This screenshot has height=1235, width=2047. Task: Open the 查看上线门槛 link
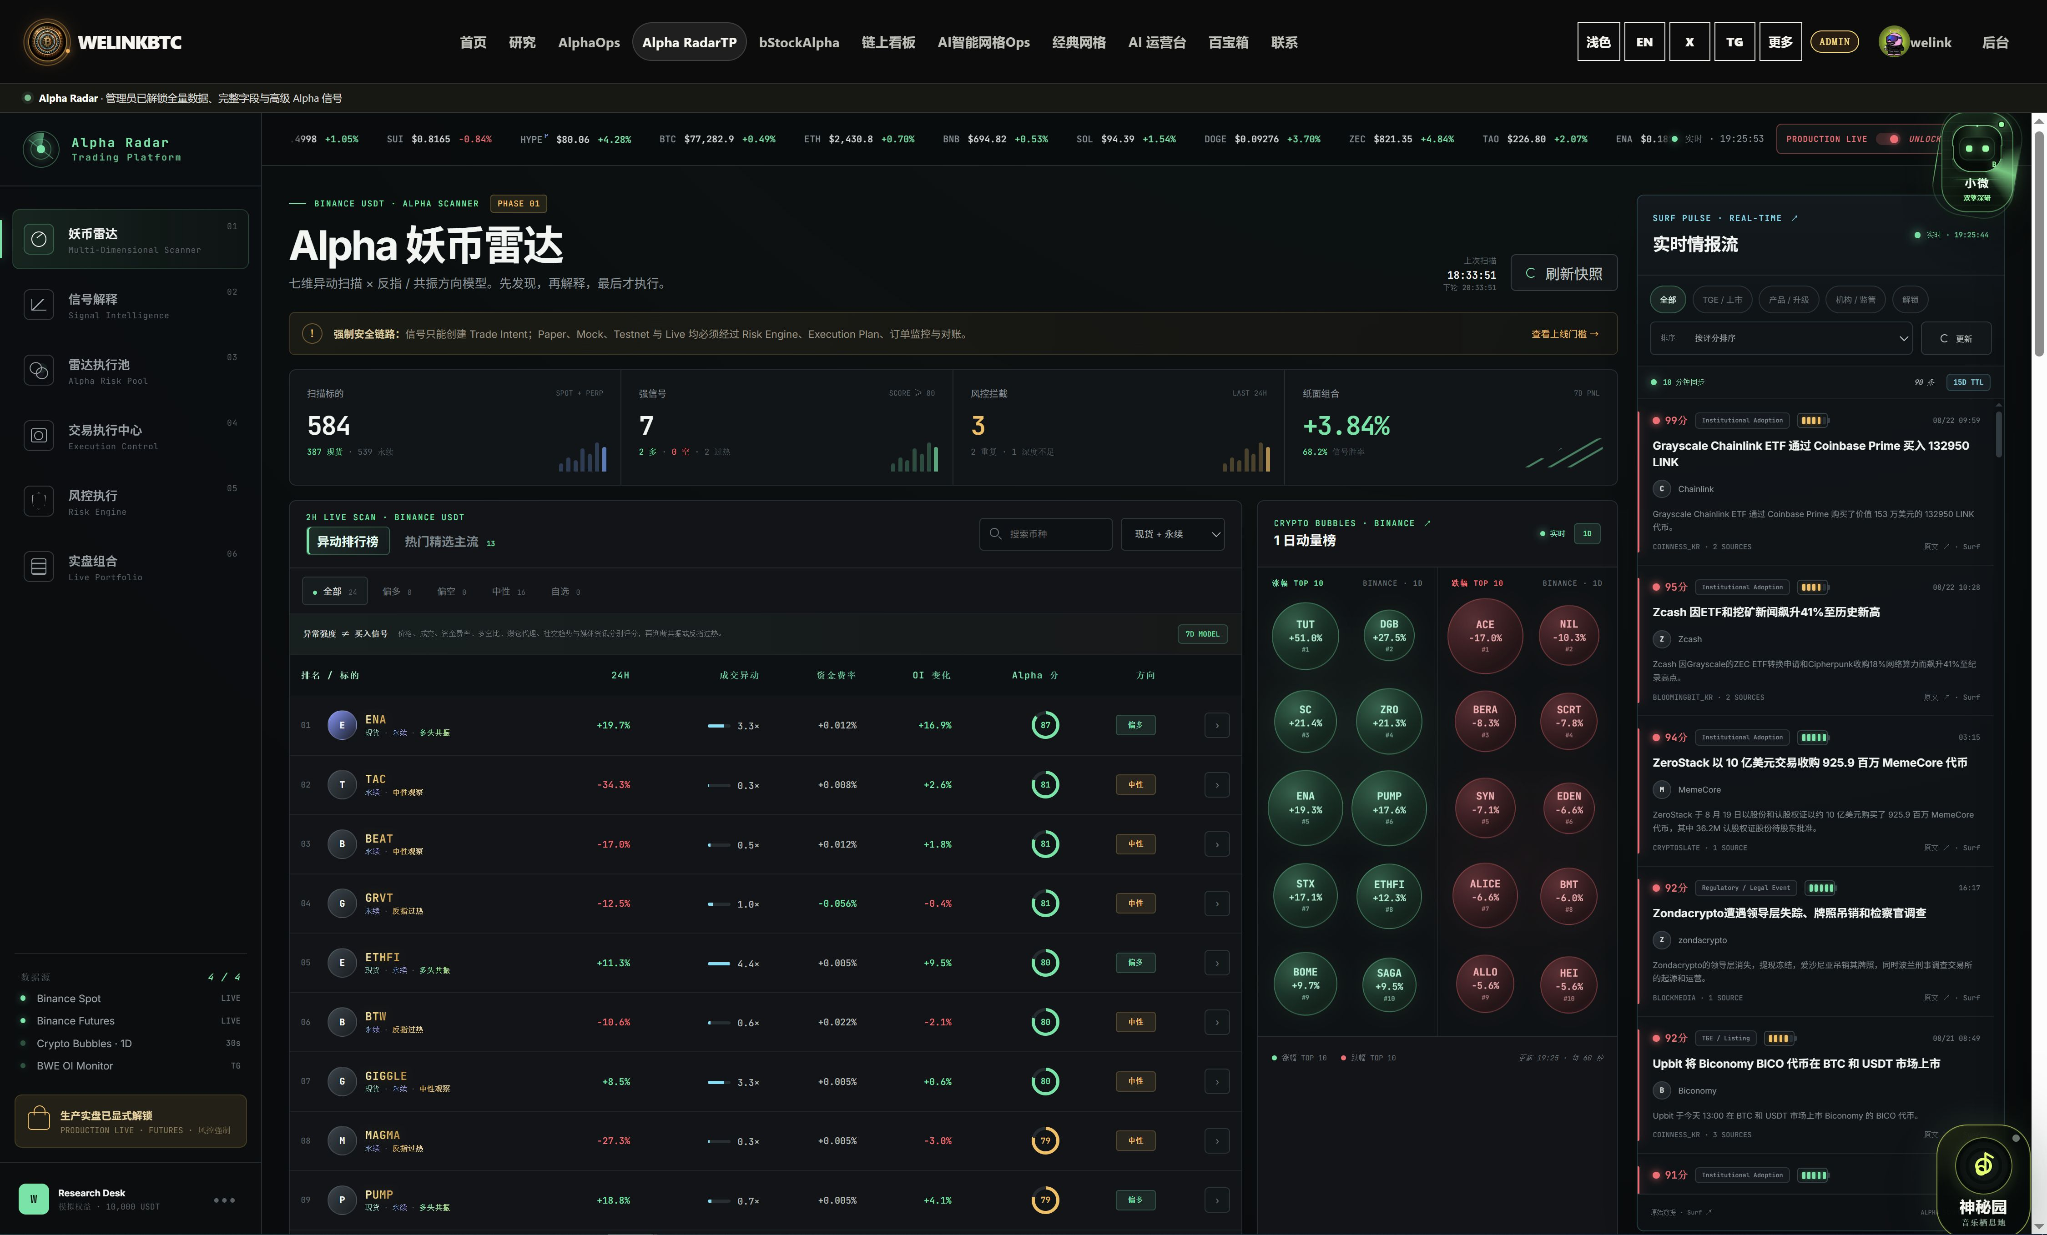coord(1564,334)
